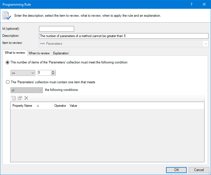Click the Property Name sort triangle
The height and width of the screenshot is (175, 211).
(x=38, y=106)
